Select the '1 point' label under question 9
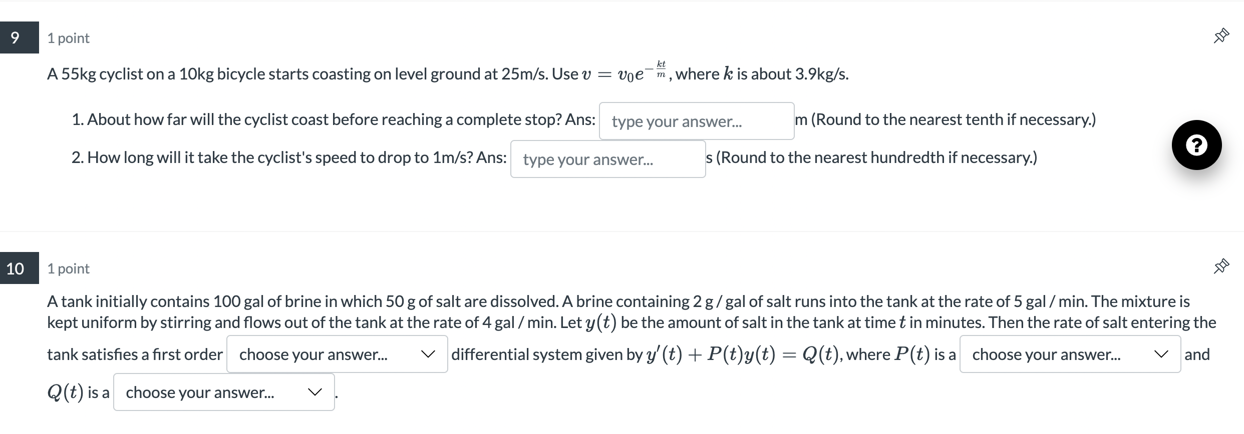1244x434 pixels. [68, 37]
